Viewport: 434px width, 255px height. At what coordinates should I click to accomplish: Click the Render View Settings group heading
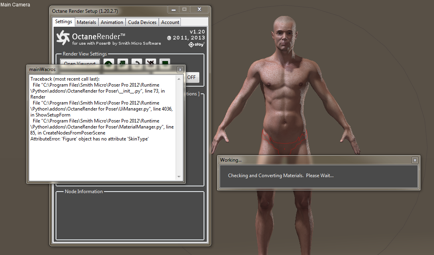[85, 54]
